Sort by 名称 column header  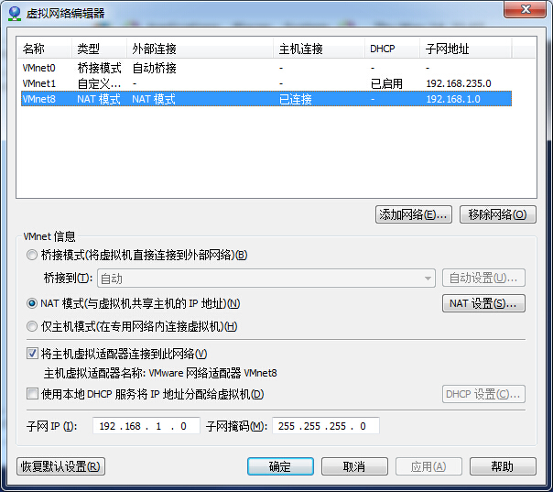pos(45,49)
